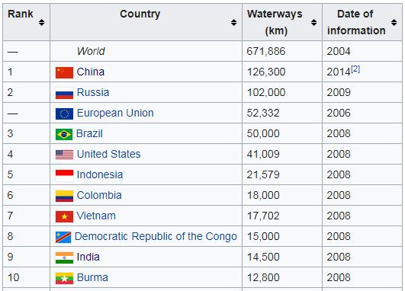Click the Colombia flag icon
Viewport: 405px width, 291px height.
tap(64, 196)
